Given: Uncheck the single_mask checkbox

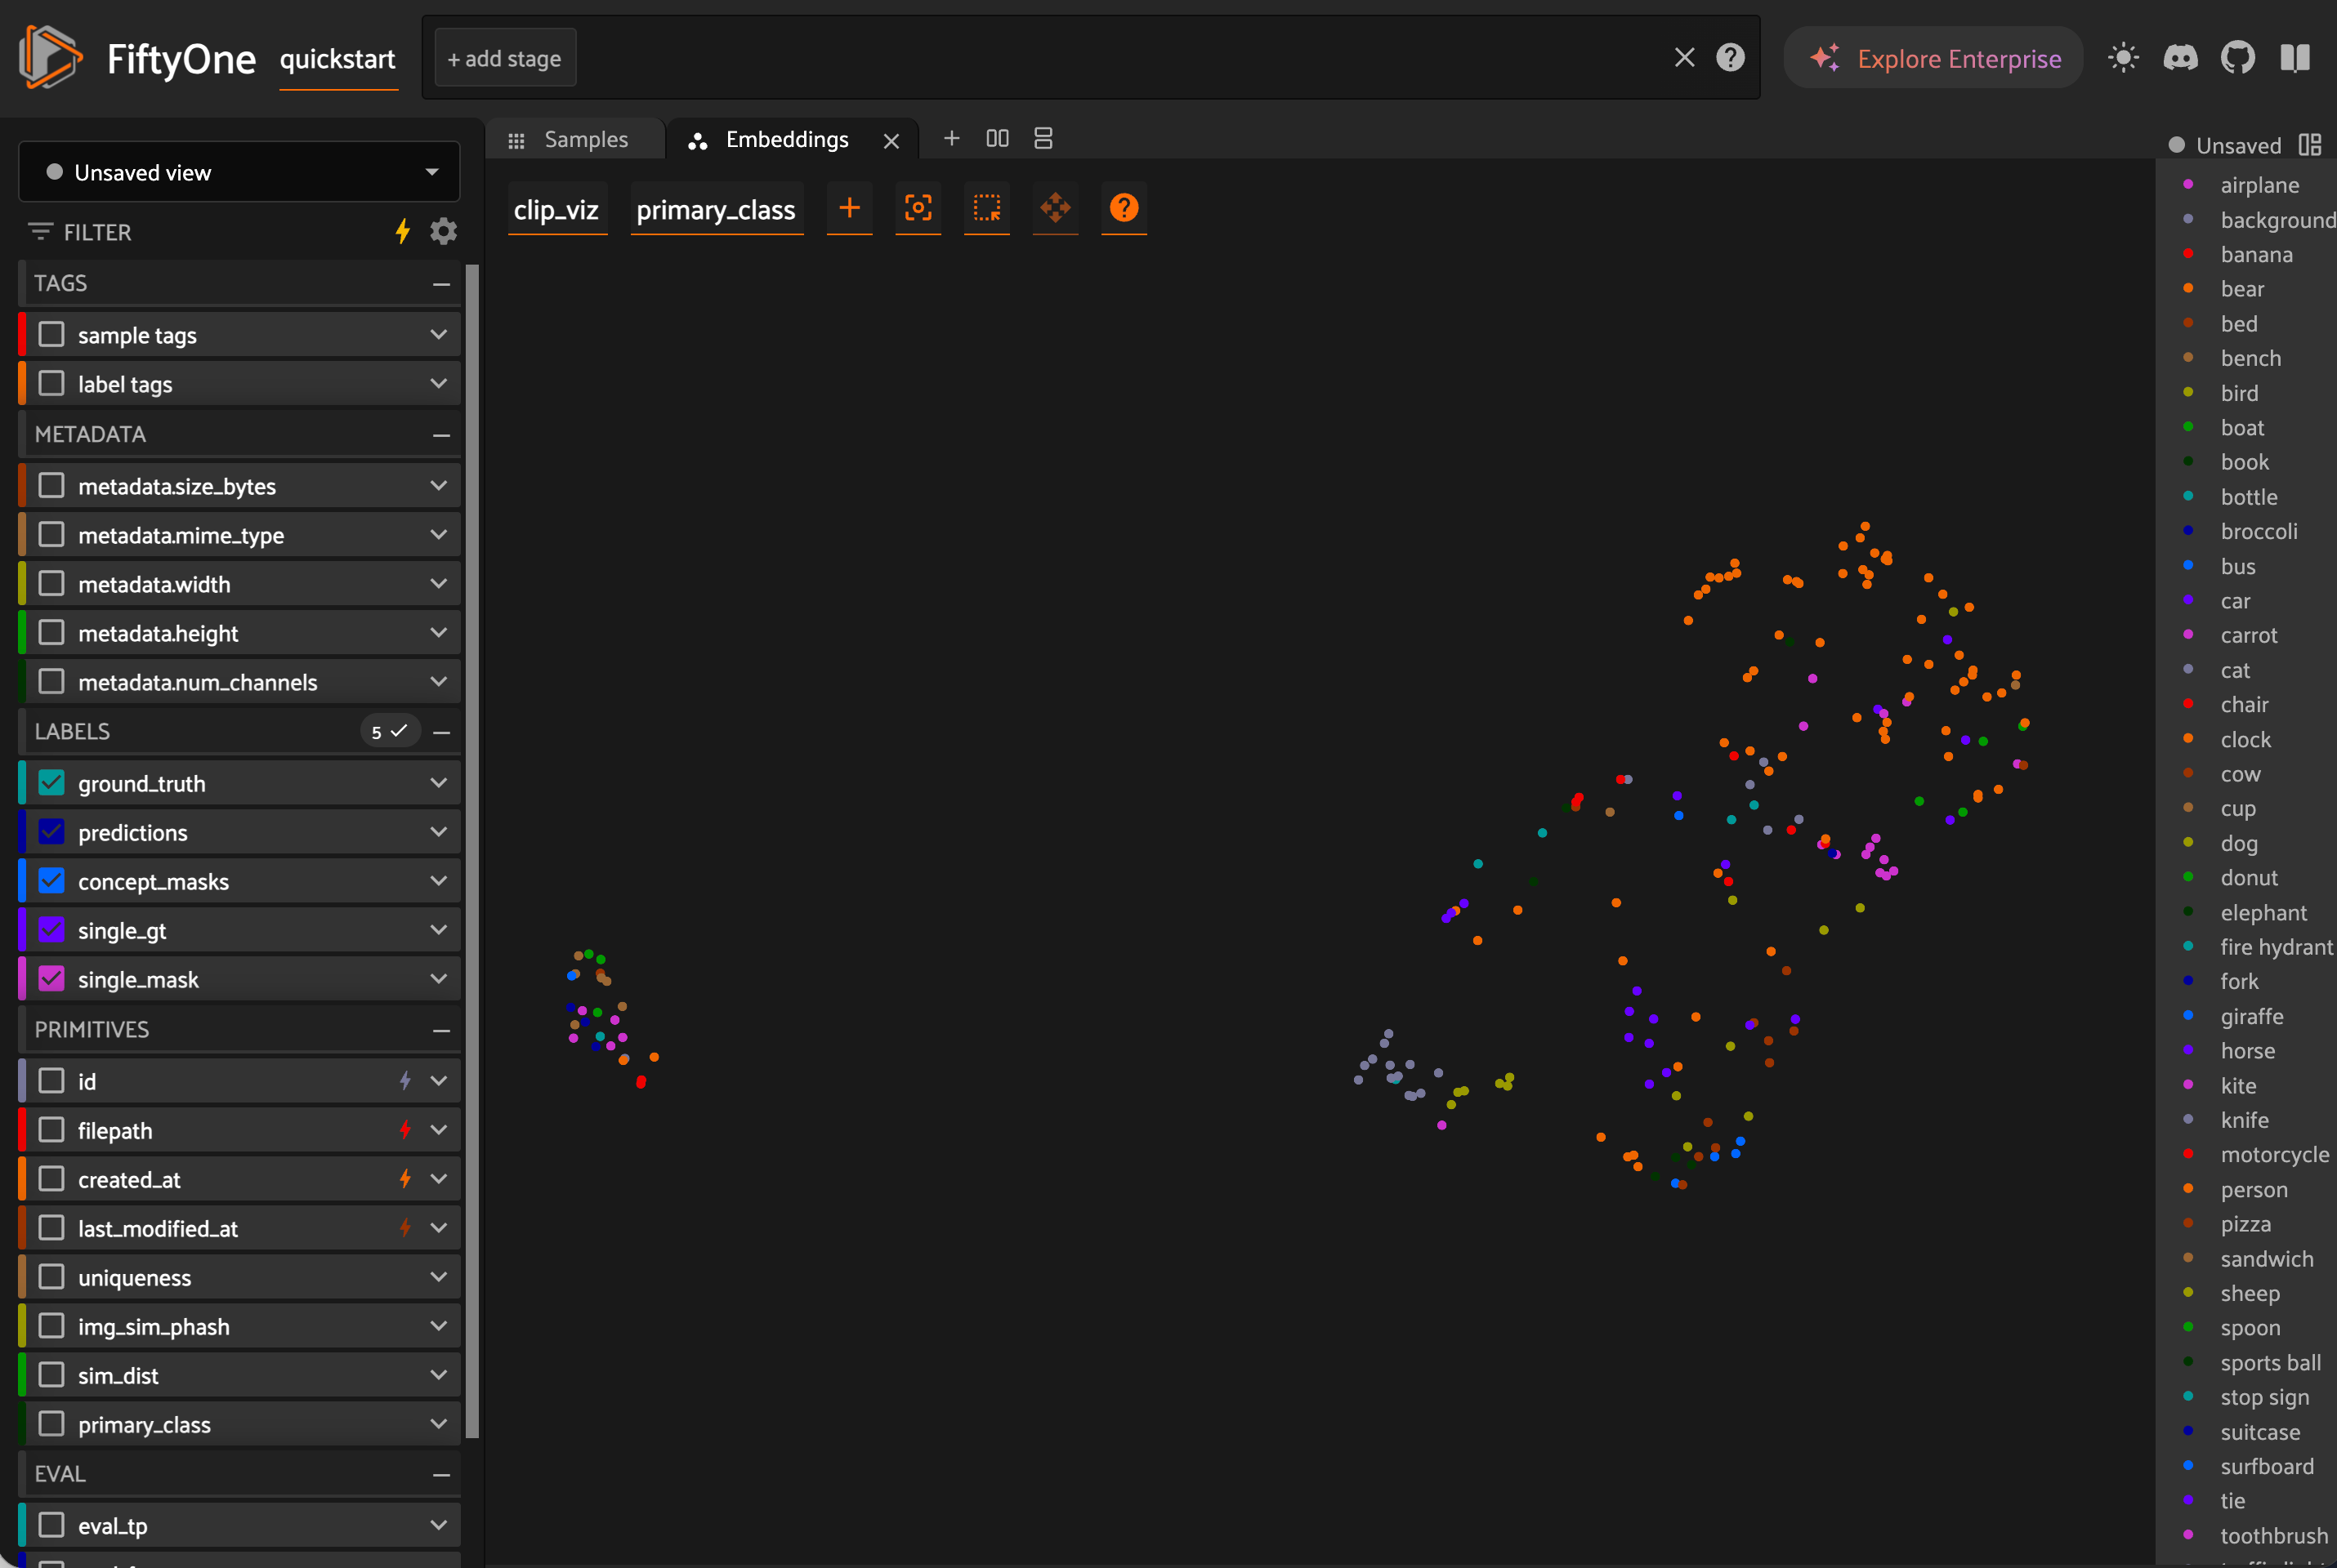Looking at the screenshot, I should (x=51, y=979).
